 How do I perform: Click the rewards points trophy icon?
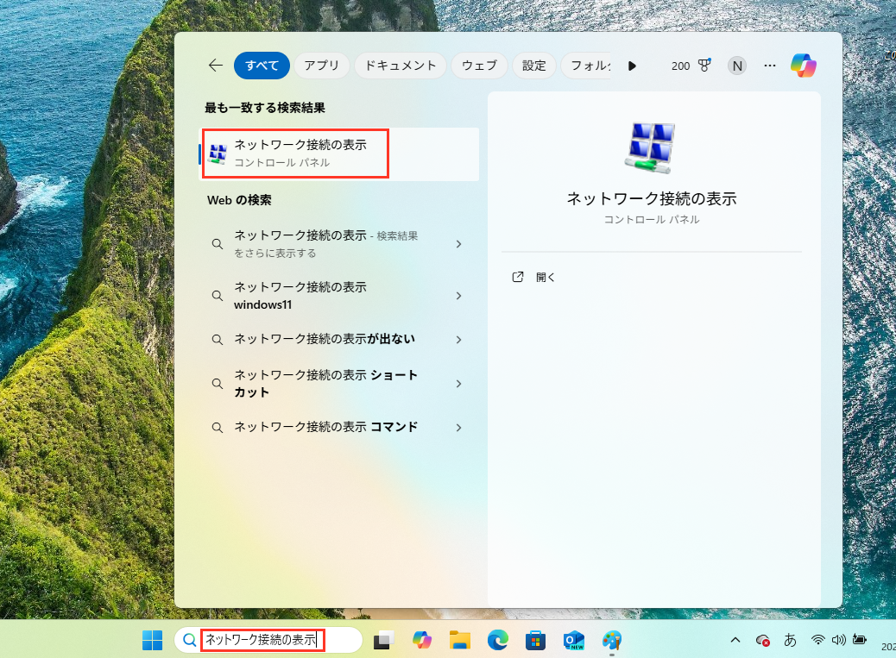click(x=704, y=66)
